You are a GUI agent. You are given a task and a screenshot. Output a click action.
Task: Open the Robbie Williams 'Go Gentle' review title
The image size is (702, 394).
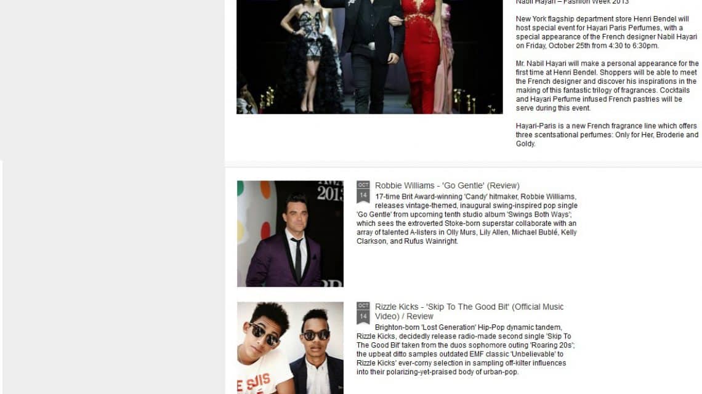pos(447,185)
